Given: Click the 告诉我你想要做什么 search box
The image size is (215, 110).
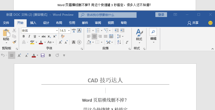Looking at the screenshot, I should coord(108,15).
